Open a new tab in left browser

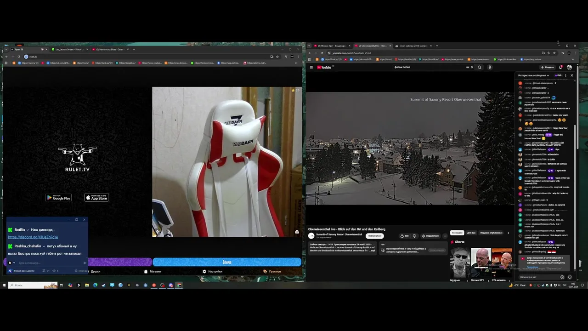coord(134,49)
